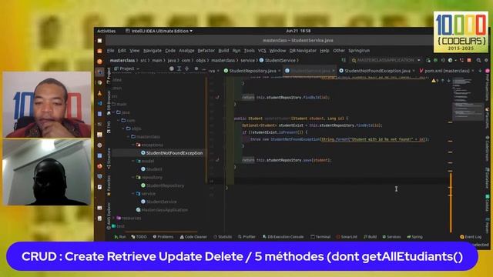Open the Refactor menu

[206, 51]
